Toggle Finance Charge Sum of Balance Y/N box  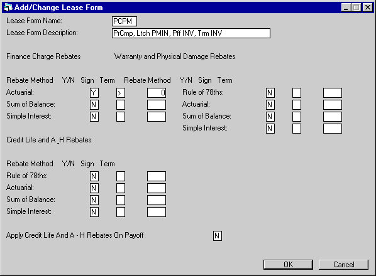[x=94, y=105]
